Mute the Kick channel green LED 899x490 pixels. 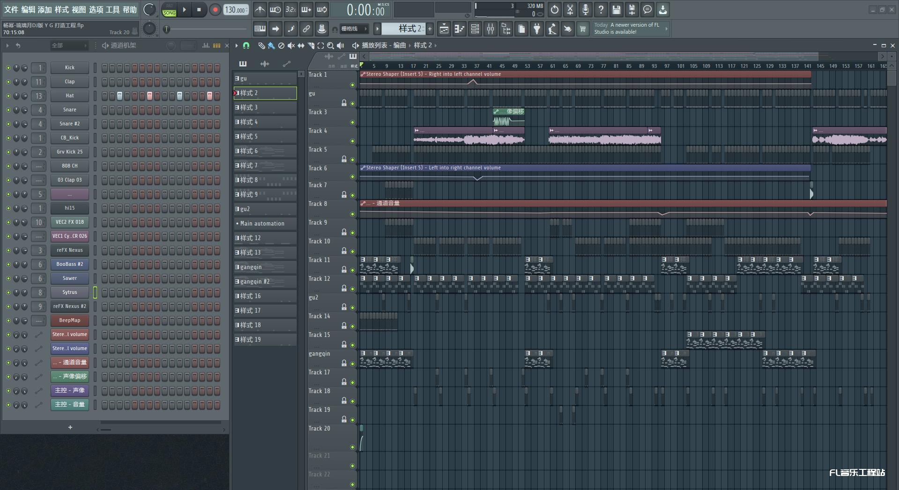coord(8,68)
